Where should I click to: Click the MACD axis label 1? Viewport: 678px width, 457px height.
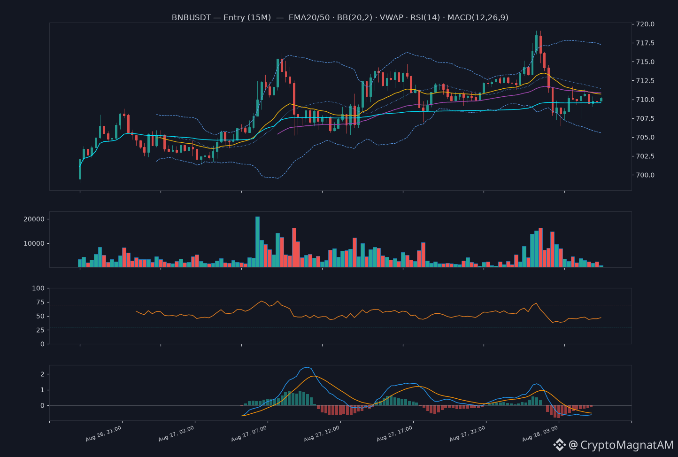tap(42, 390)
